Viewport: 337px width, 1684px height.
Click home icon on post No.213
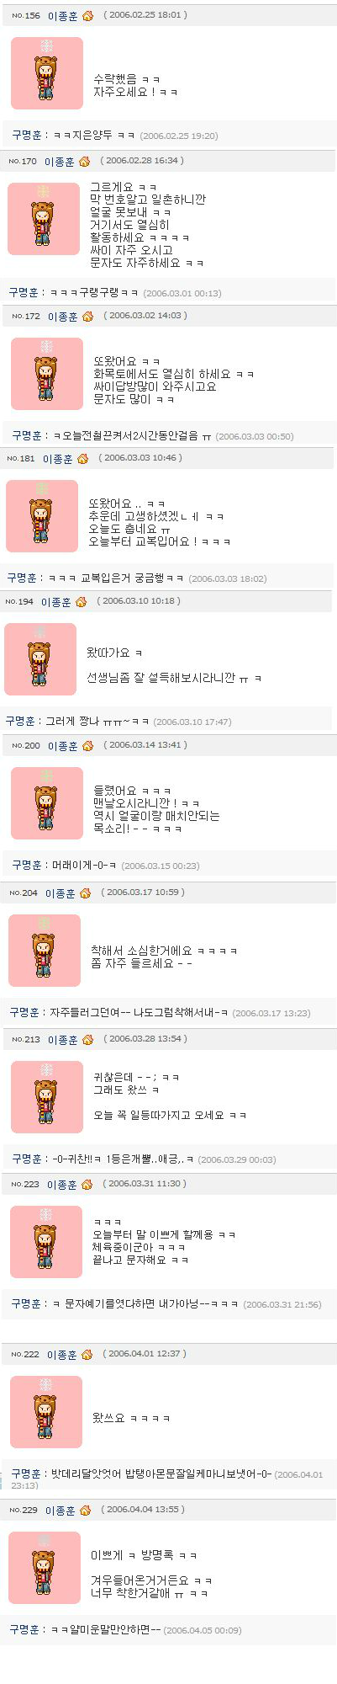point(88,1040)
